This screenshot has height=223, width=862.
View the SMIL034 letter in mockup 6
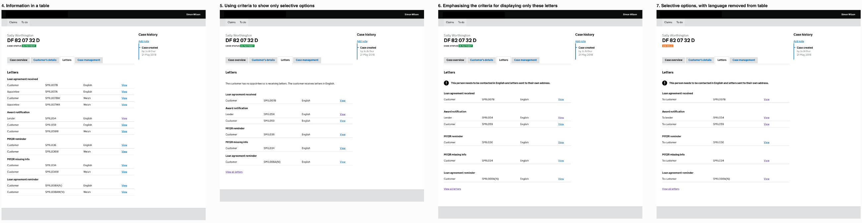[x=561, y=161]
